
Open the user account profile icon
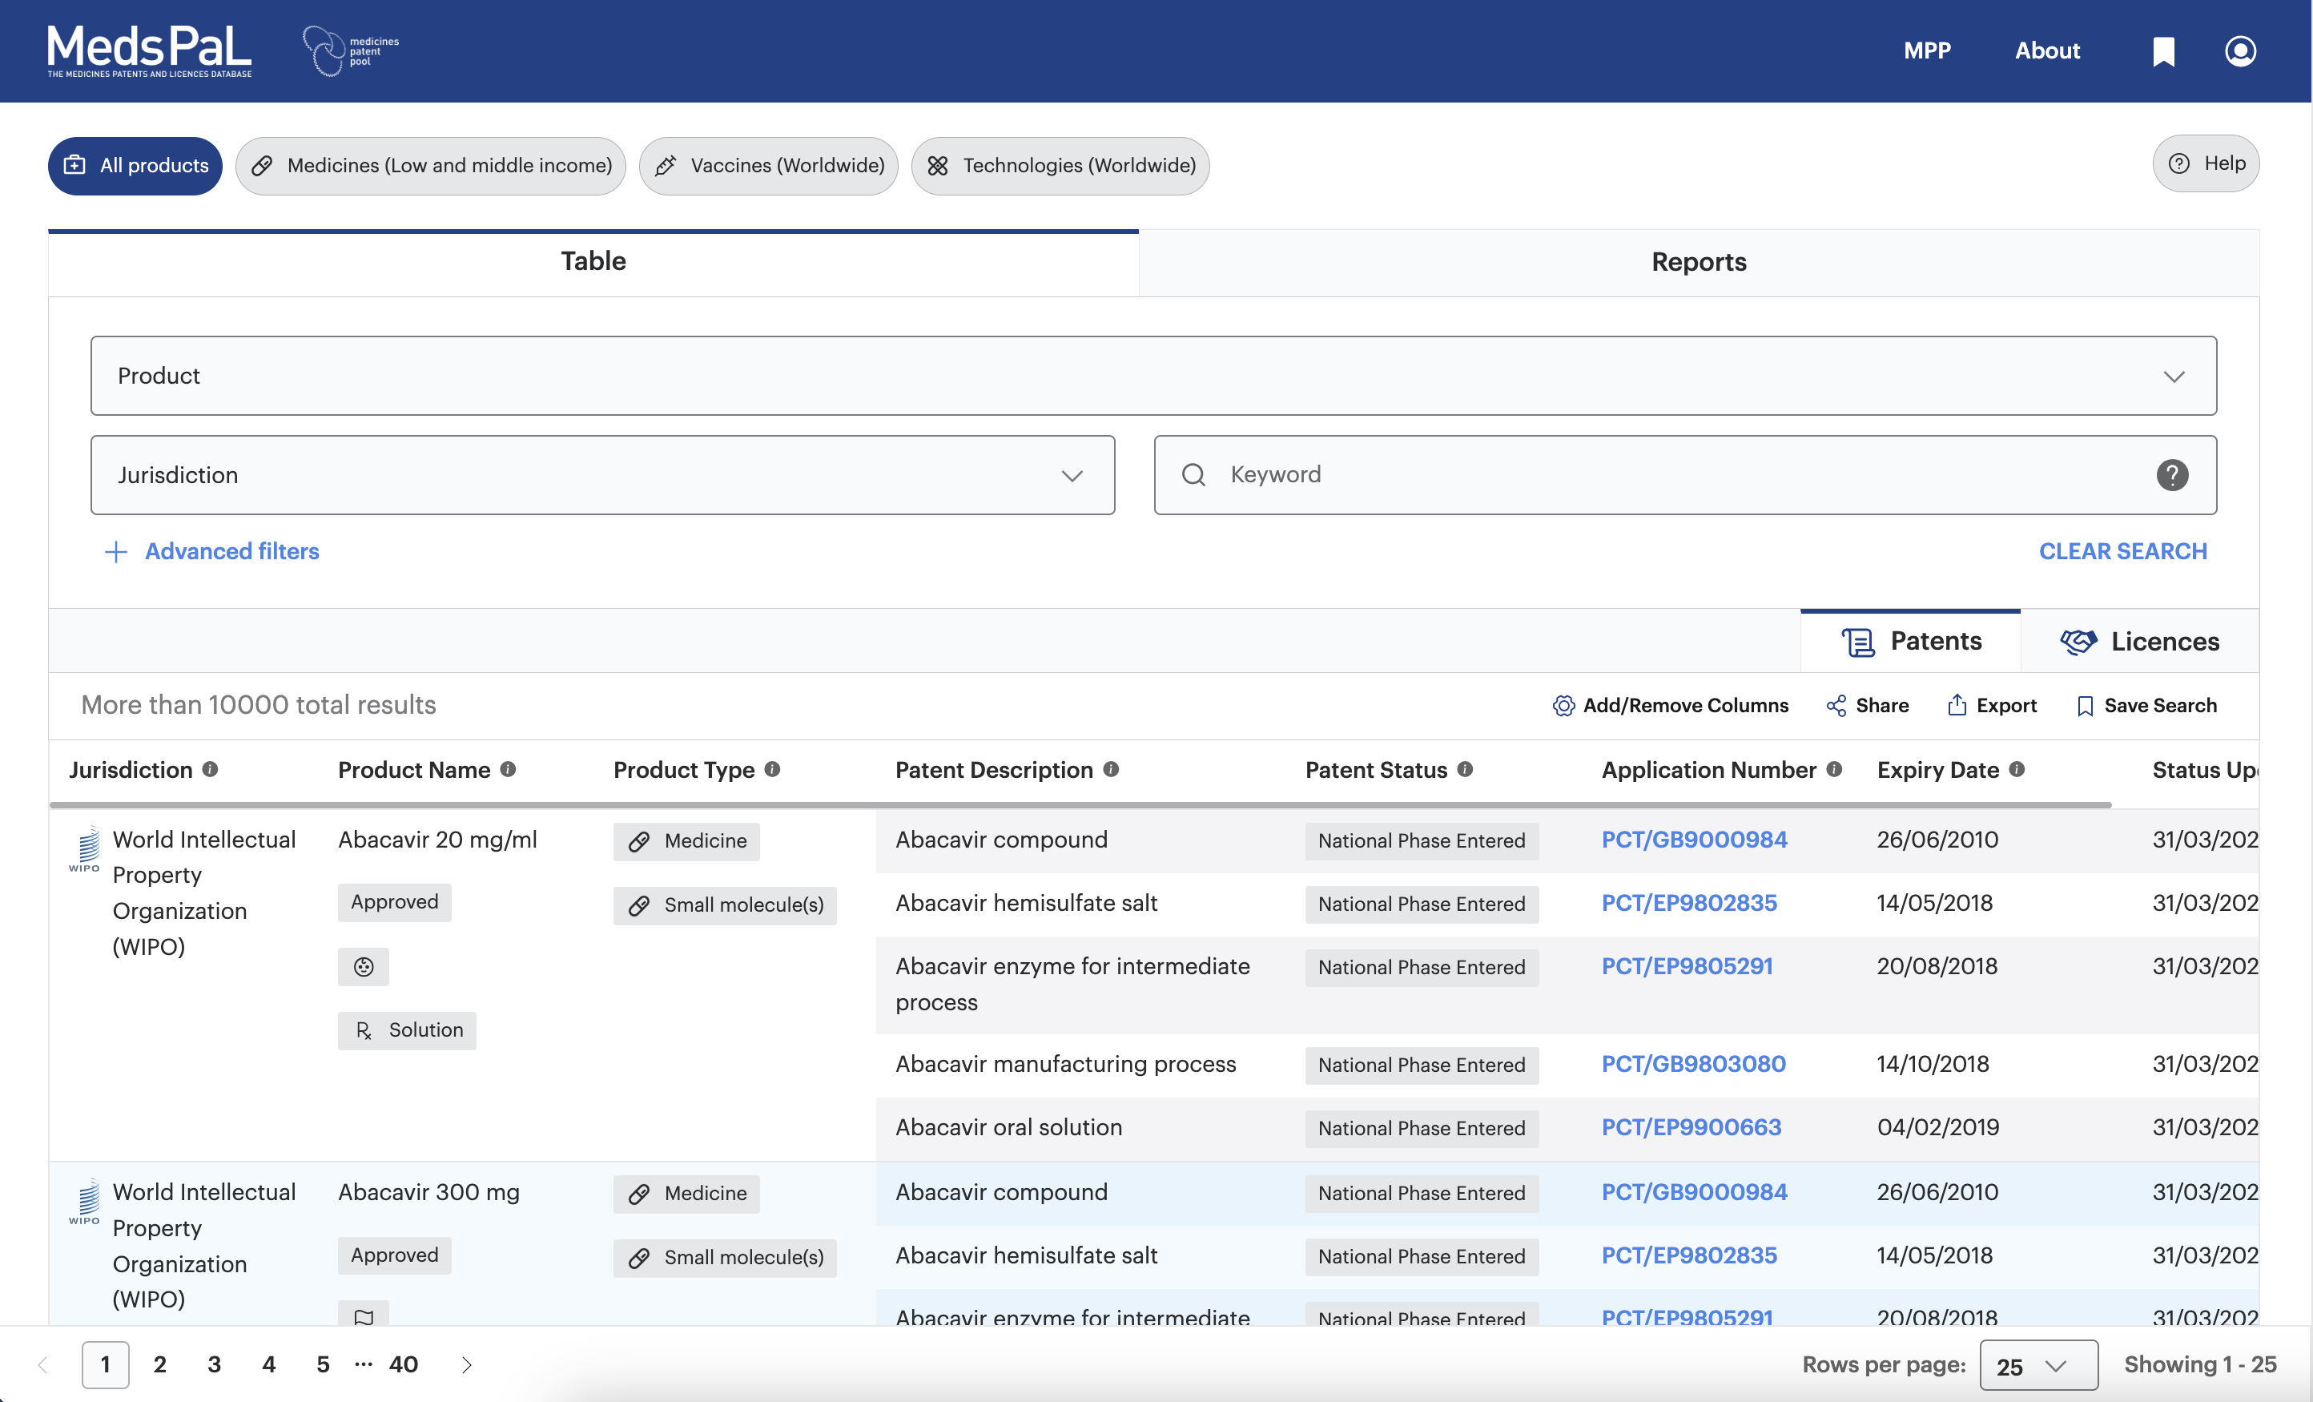pyautogui.click(x=2240, y=50)
